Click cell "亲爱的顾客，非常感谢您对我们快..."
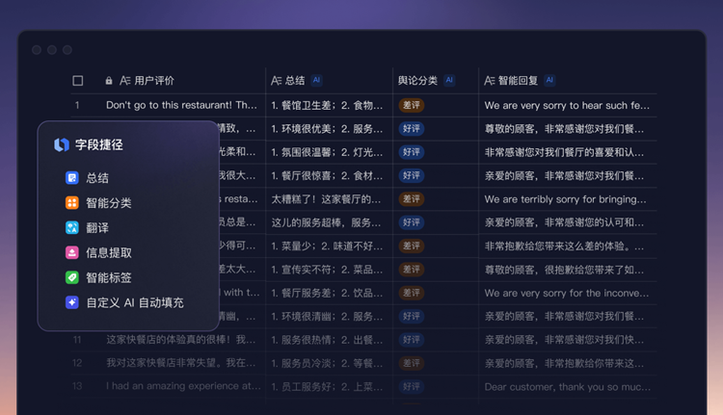723x415 pixels. 564,340
